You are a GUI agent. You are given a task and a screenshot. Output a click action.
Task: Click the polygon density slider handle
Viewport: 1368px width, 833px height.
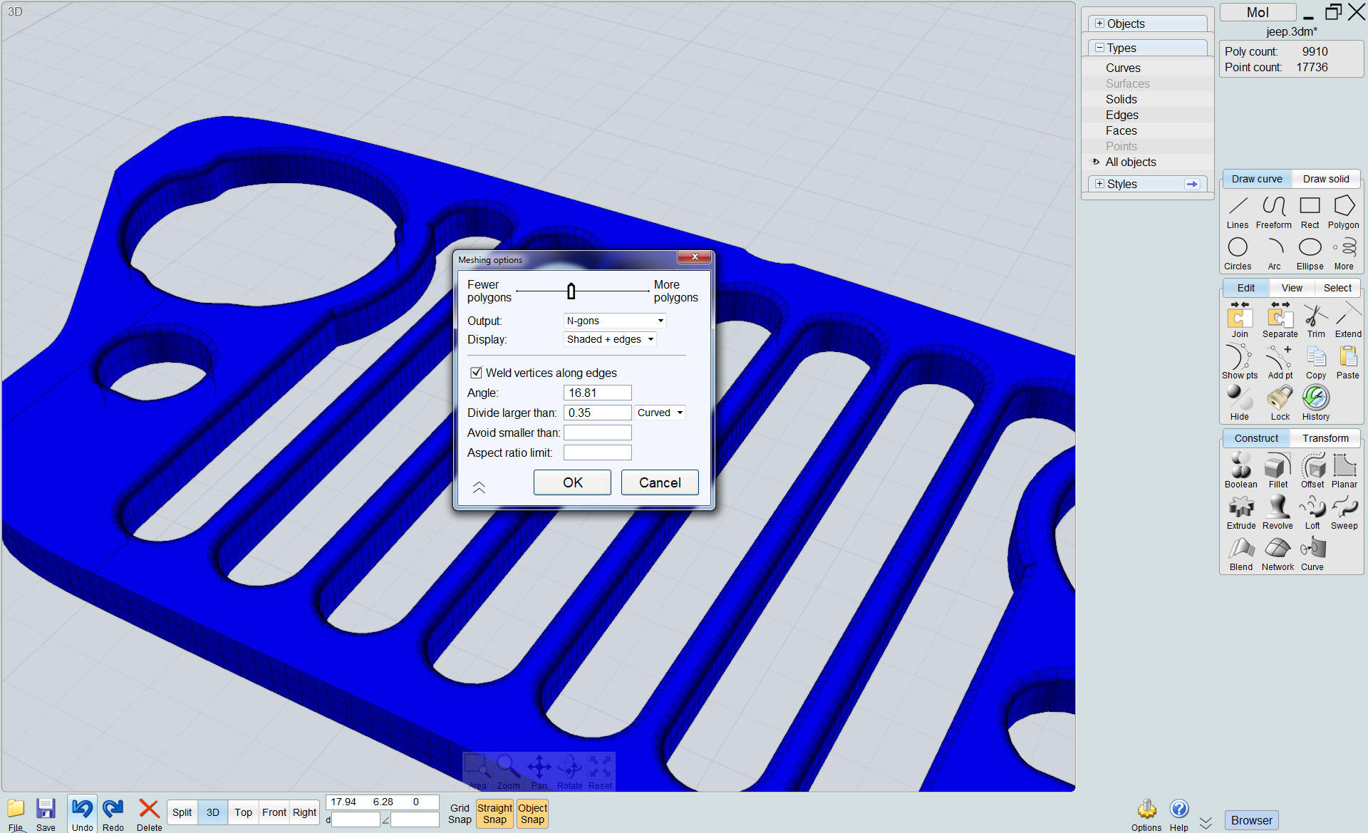pyautogui.click(x=571, y=291)
